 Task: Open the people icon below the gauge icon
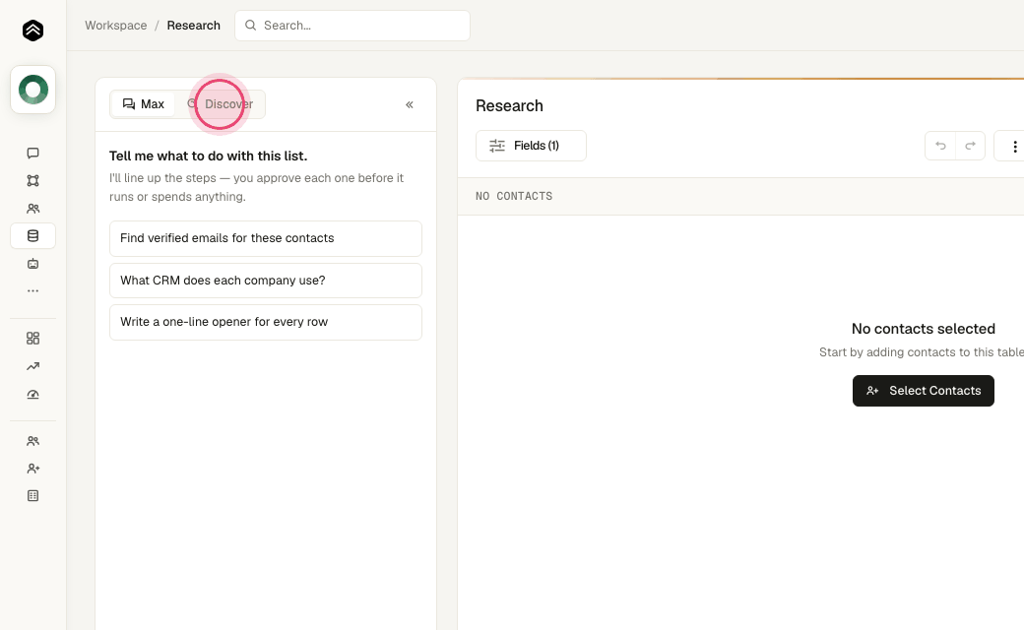(32, 441)
